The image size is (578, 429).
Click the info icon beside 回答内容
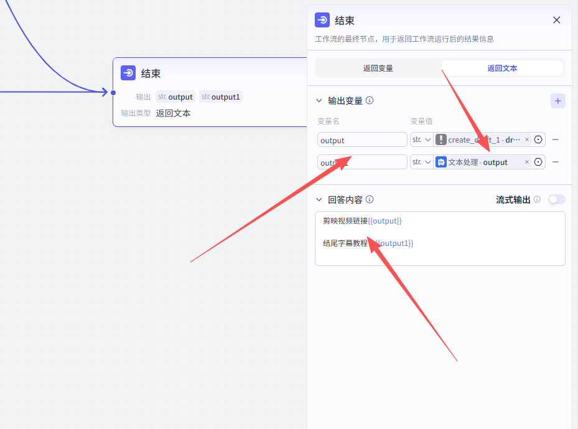pos(370,200)
